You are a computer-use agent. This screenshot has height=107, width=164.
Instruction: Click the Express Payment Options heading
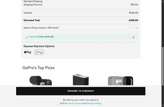39,46
